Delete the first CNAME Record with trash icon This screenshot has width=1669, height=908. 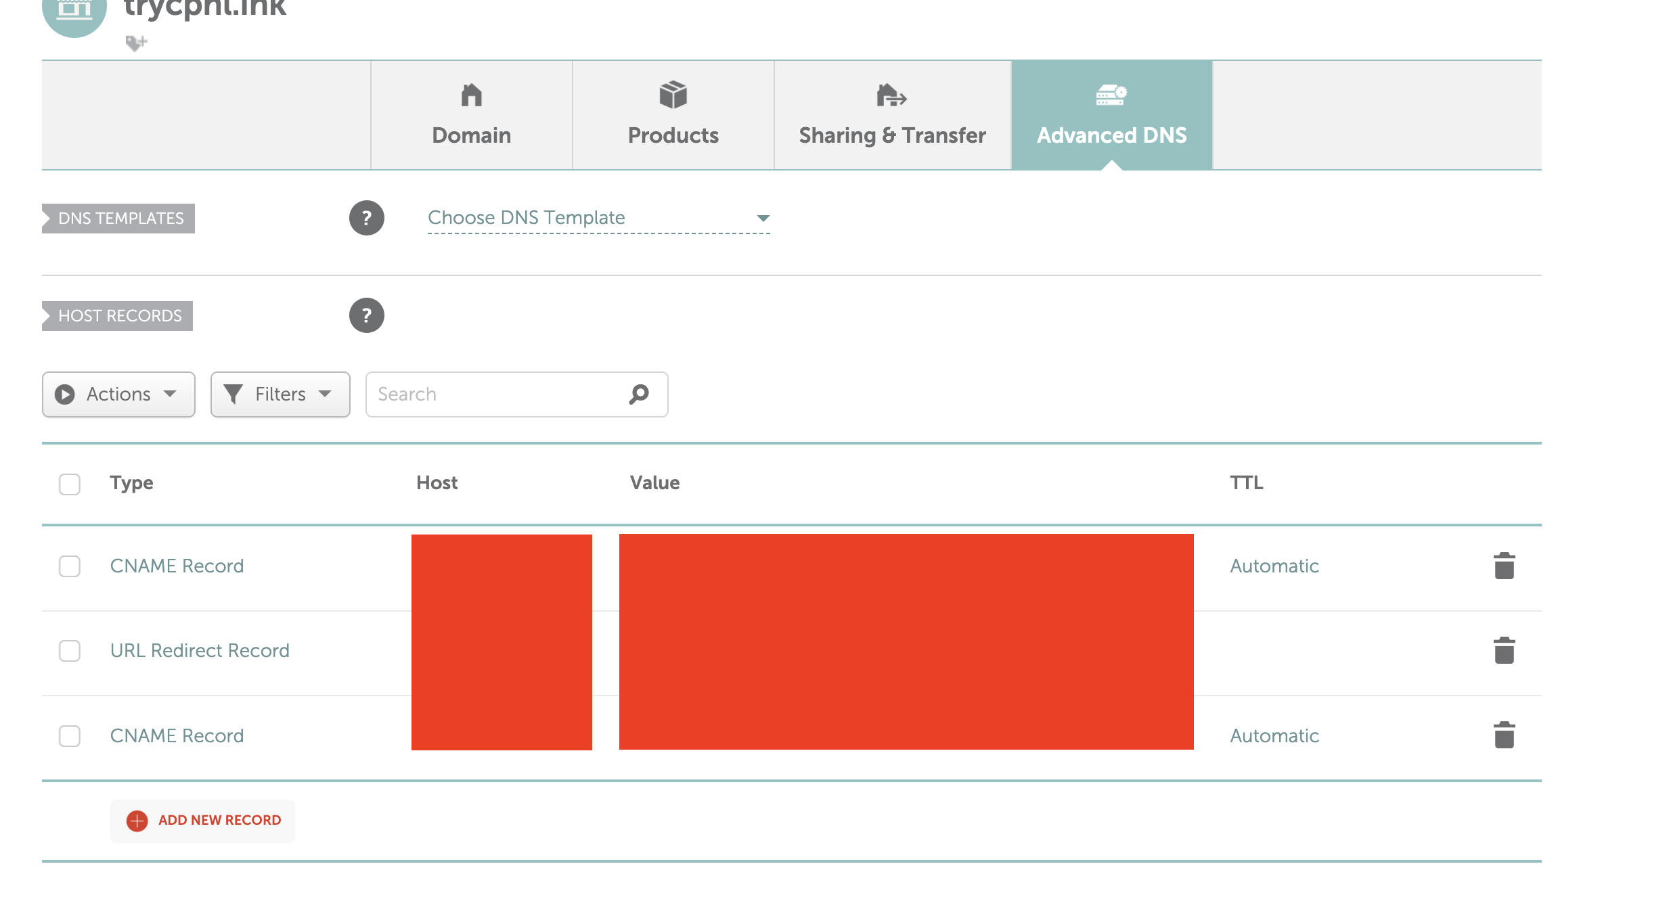(x=1504, y=566)
